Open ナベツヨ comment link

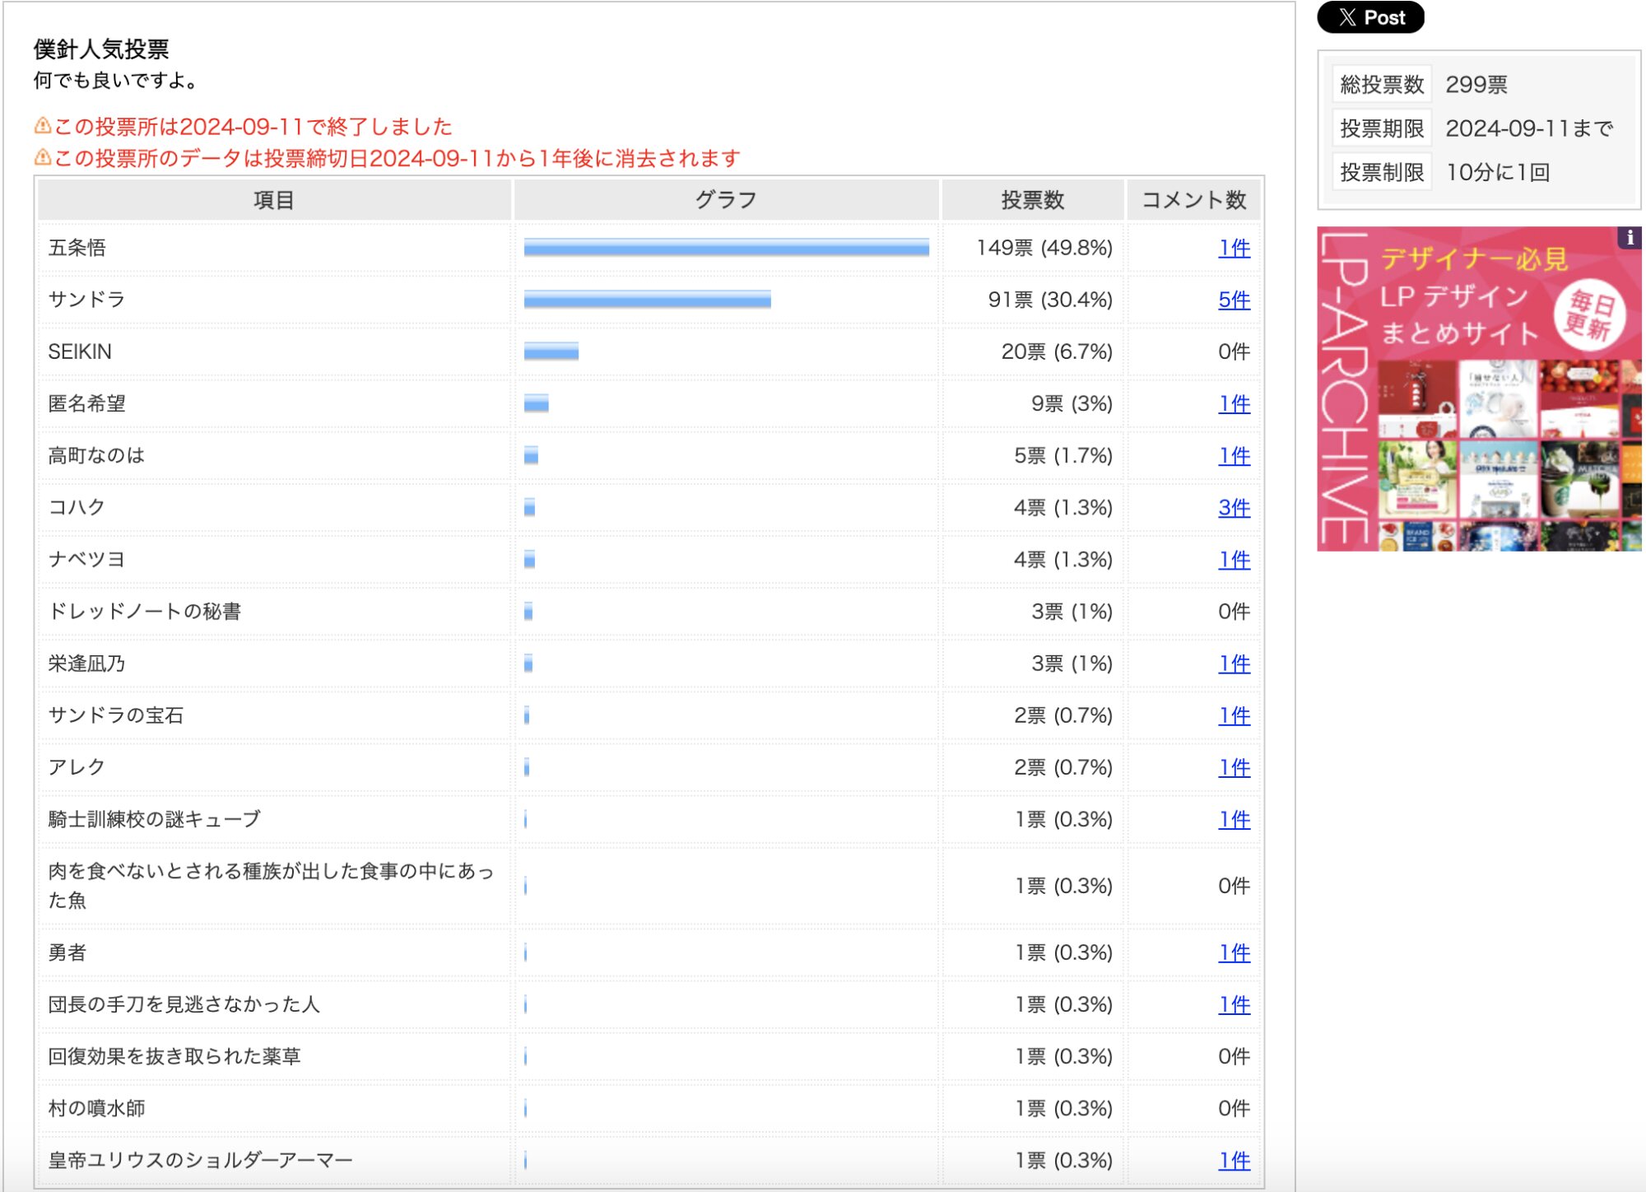tap(1233, 560)
